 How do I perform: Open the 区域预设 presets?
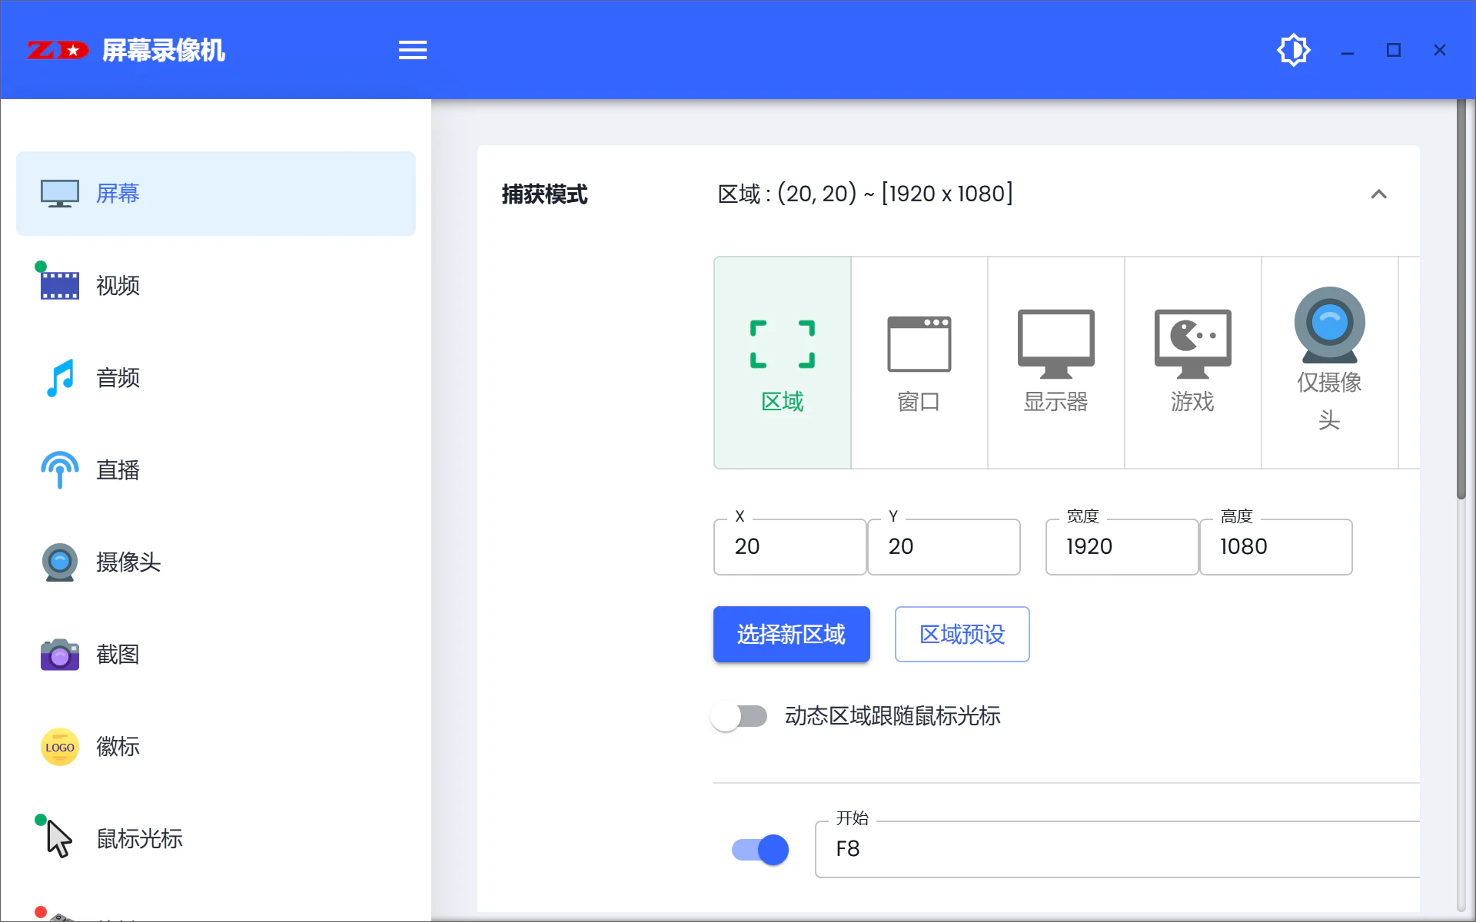pyautogui.click(x=962, y=635)
